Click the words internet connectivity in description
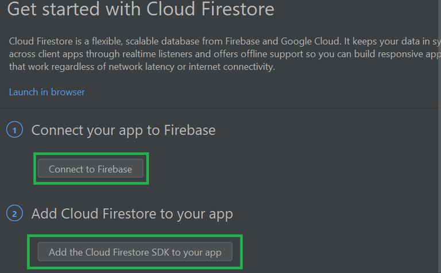The image size is (441, 273). click(231, 67)
